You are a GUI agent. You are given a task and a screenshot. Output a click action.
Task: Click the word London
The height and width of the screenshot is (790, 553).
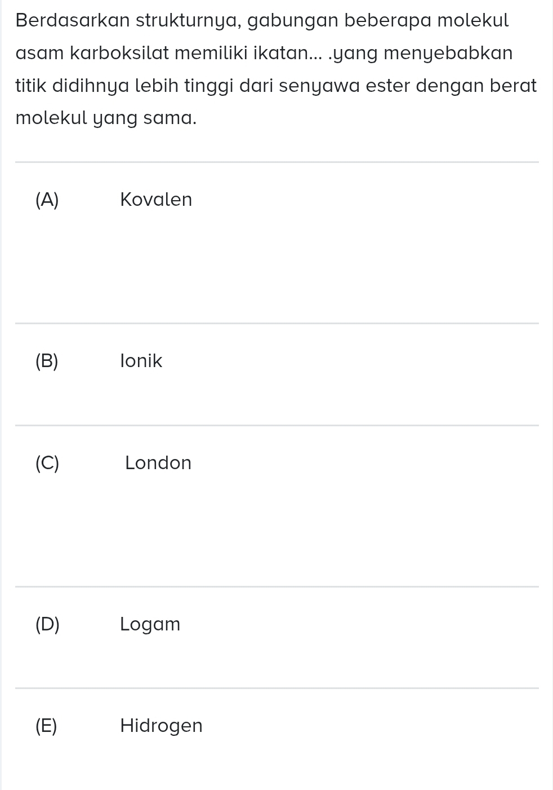click(x=158, y=463)
